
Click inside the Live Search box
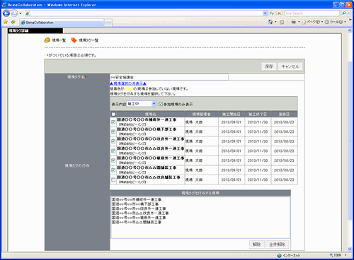pyautogui.click(x=312, y=13)
